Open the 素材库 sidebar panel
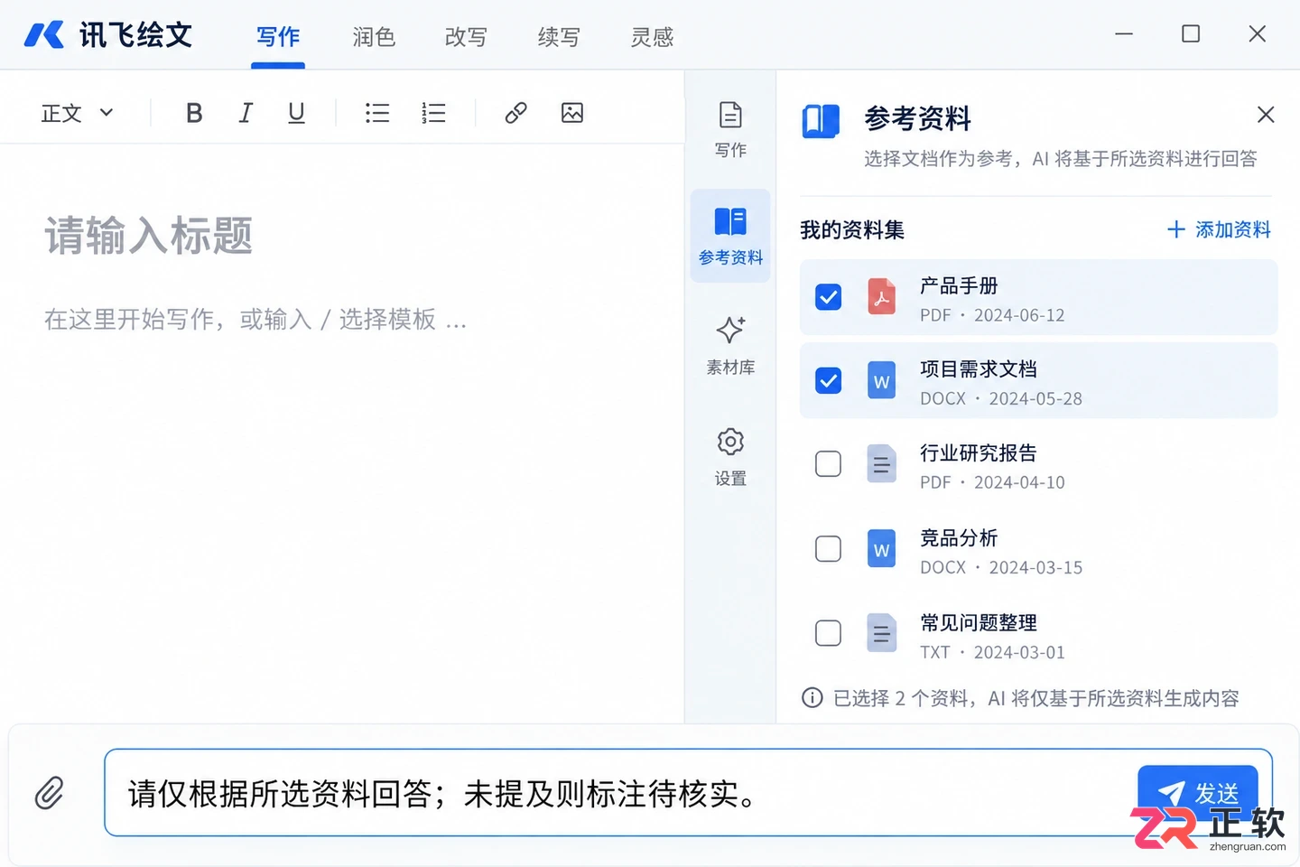The image size is (1300, 867). [x=730, y=346]
